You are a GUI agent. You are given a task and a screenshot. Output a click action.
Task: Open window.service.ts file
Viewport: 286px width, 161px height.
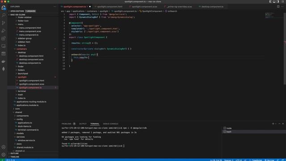tap(26, 140)
